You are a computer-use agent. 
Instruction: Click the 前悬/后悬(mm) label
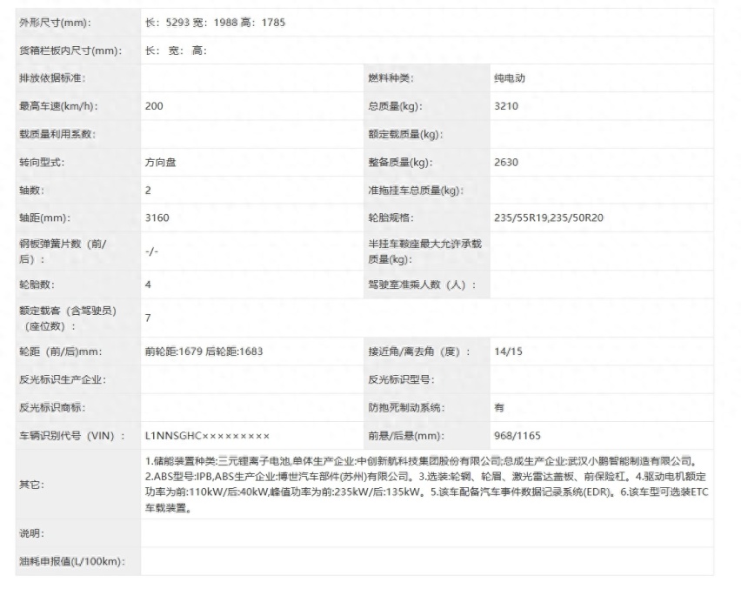point(406,436)
